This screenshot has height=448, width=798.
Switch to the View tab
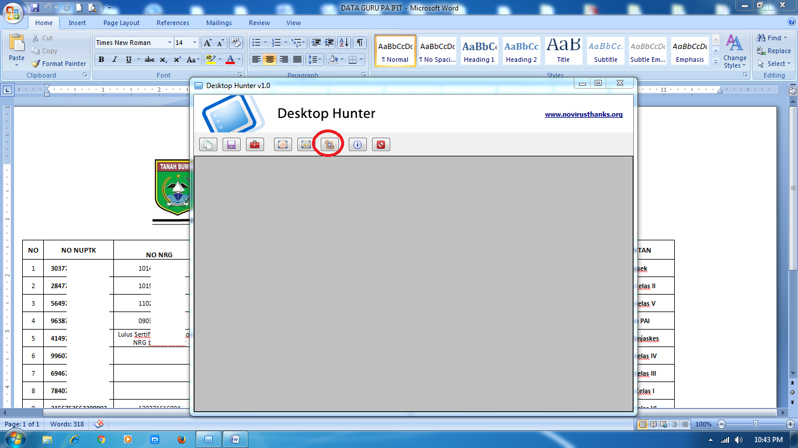[293, 23]
